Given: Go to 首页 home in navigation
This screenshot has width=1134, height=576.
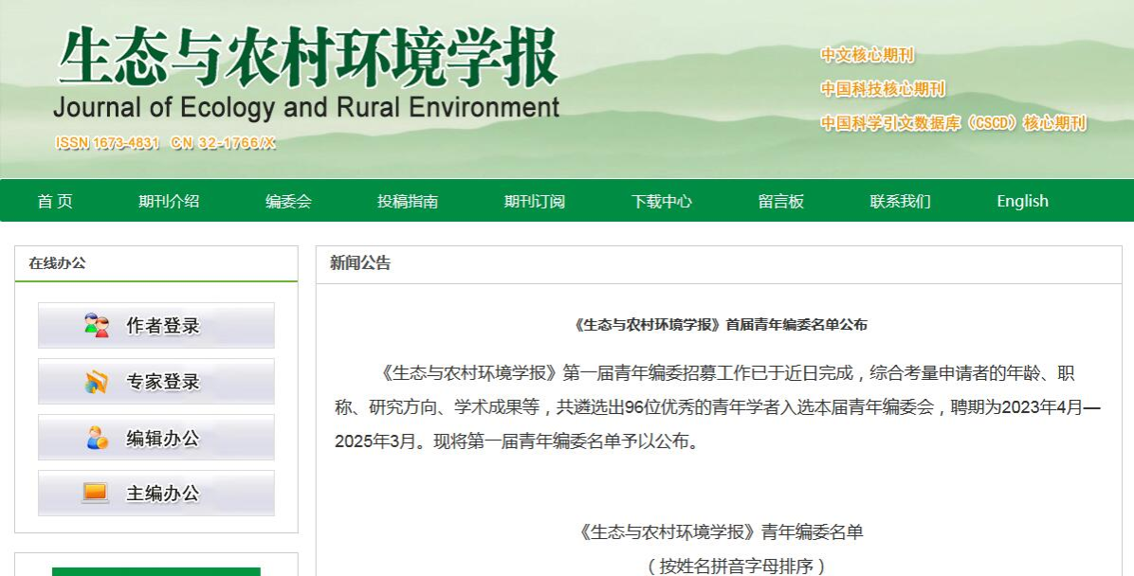Looking at the screenshot, I should [55, 201].
